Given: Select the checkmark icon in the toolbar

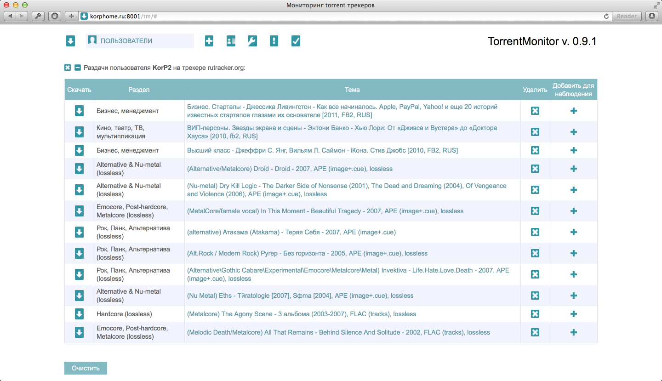Looking at the screenshot, I should point(296,41).
